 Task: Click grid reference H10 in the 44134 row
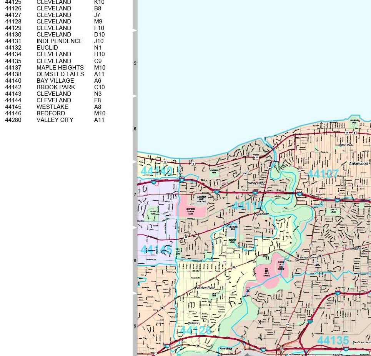99,54
